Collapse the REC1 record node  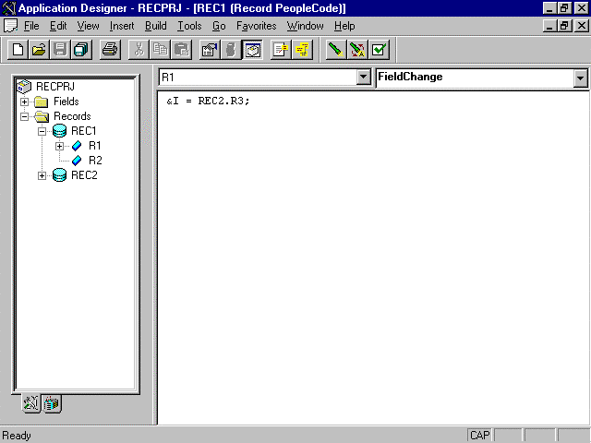42,131
